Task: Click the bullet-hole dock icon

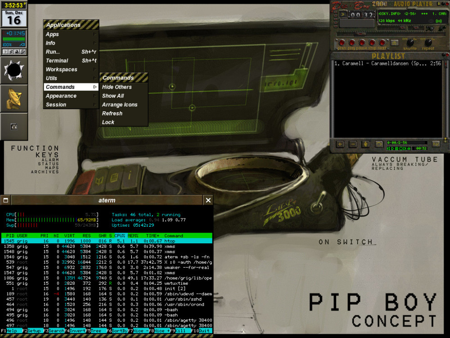Action: [14, 70]
